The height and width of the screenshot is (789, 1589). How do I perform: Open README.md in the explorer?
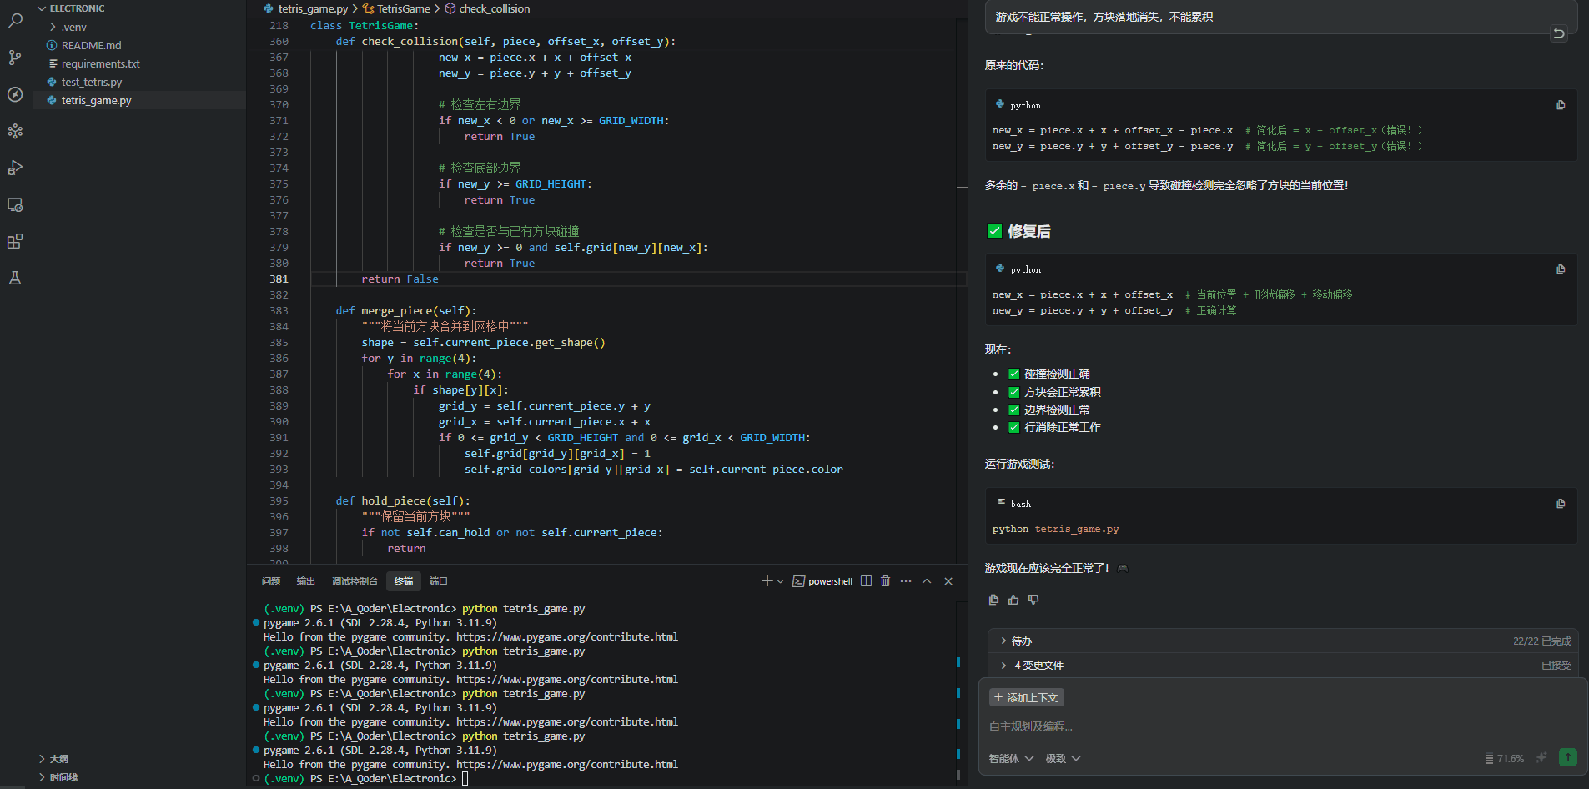tap(139, 45)
